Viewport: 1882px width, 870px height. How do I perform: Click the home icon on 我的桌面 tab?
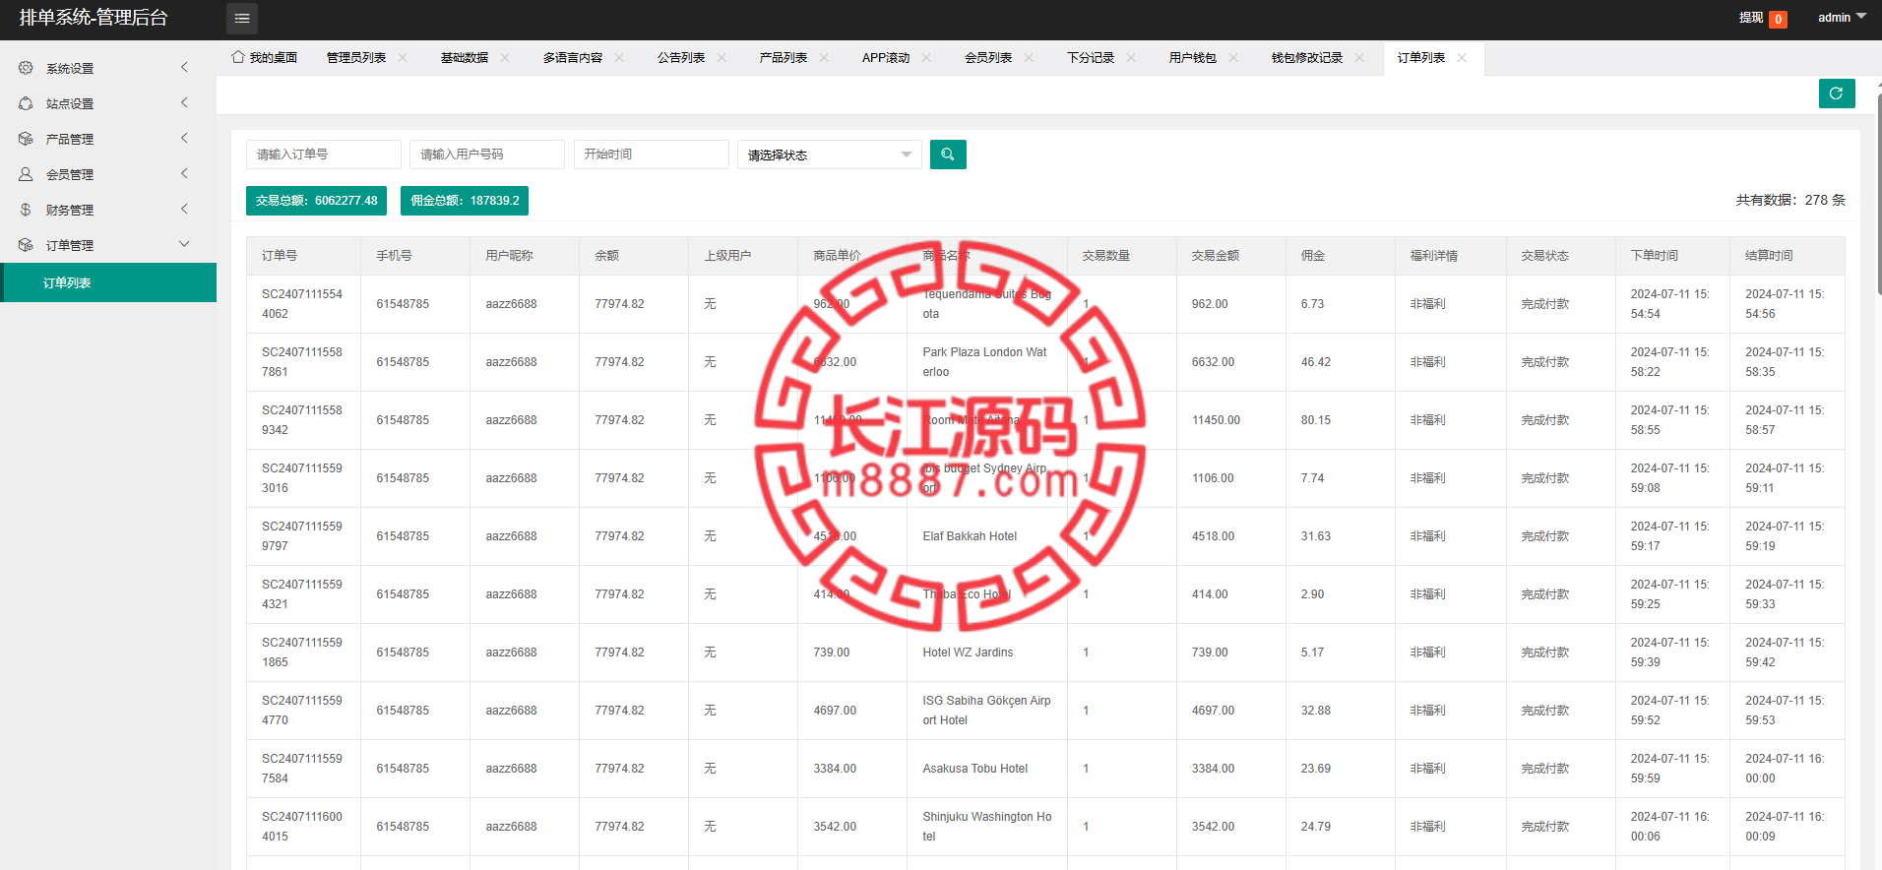tap(238, 57)
